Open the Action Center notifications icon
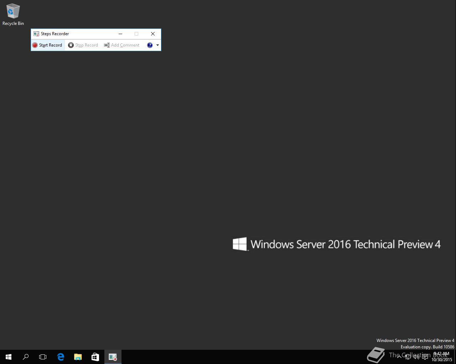Viewport: 456px width, 364px height. 425,357
